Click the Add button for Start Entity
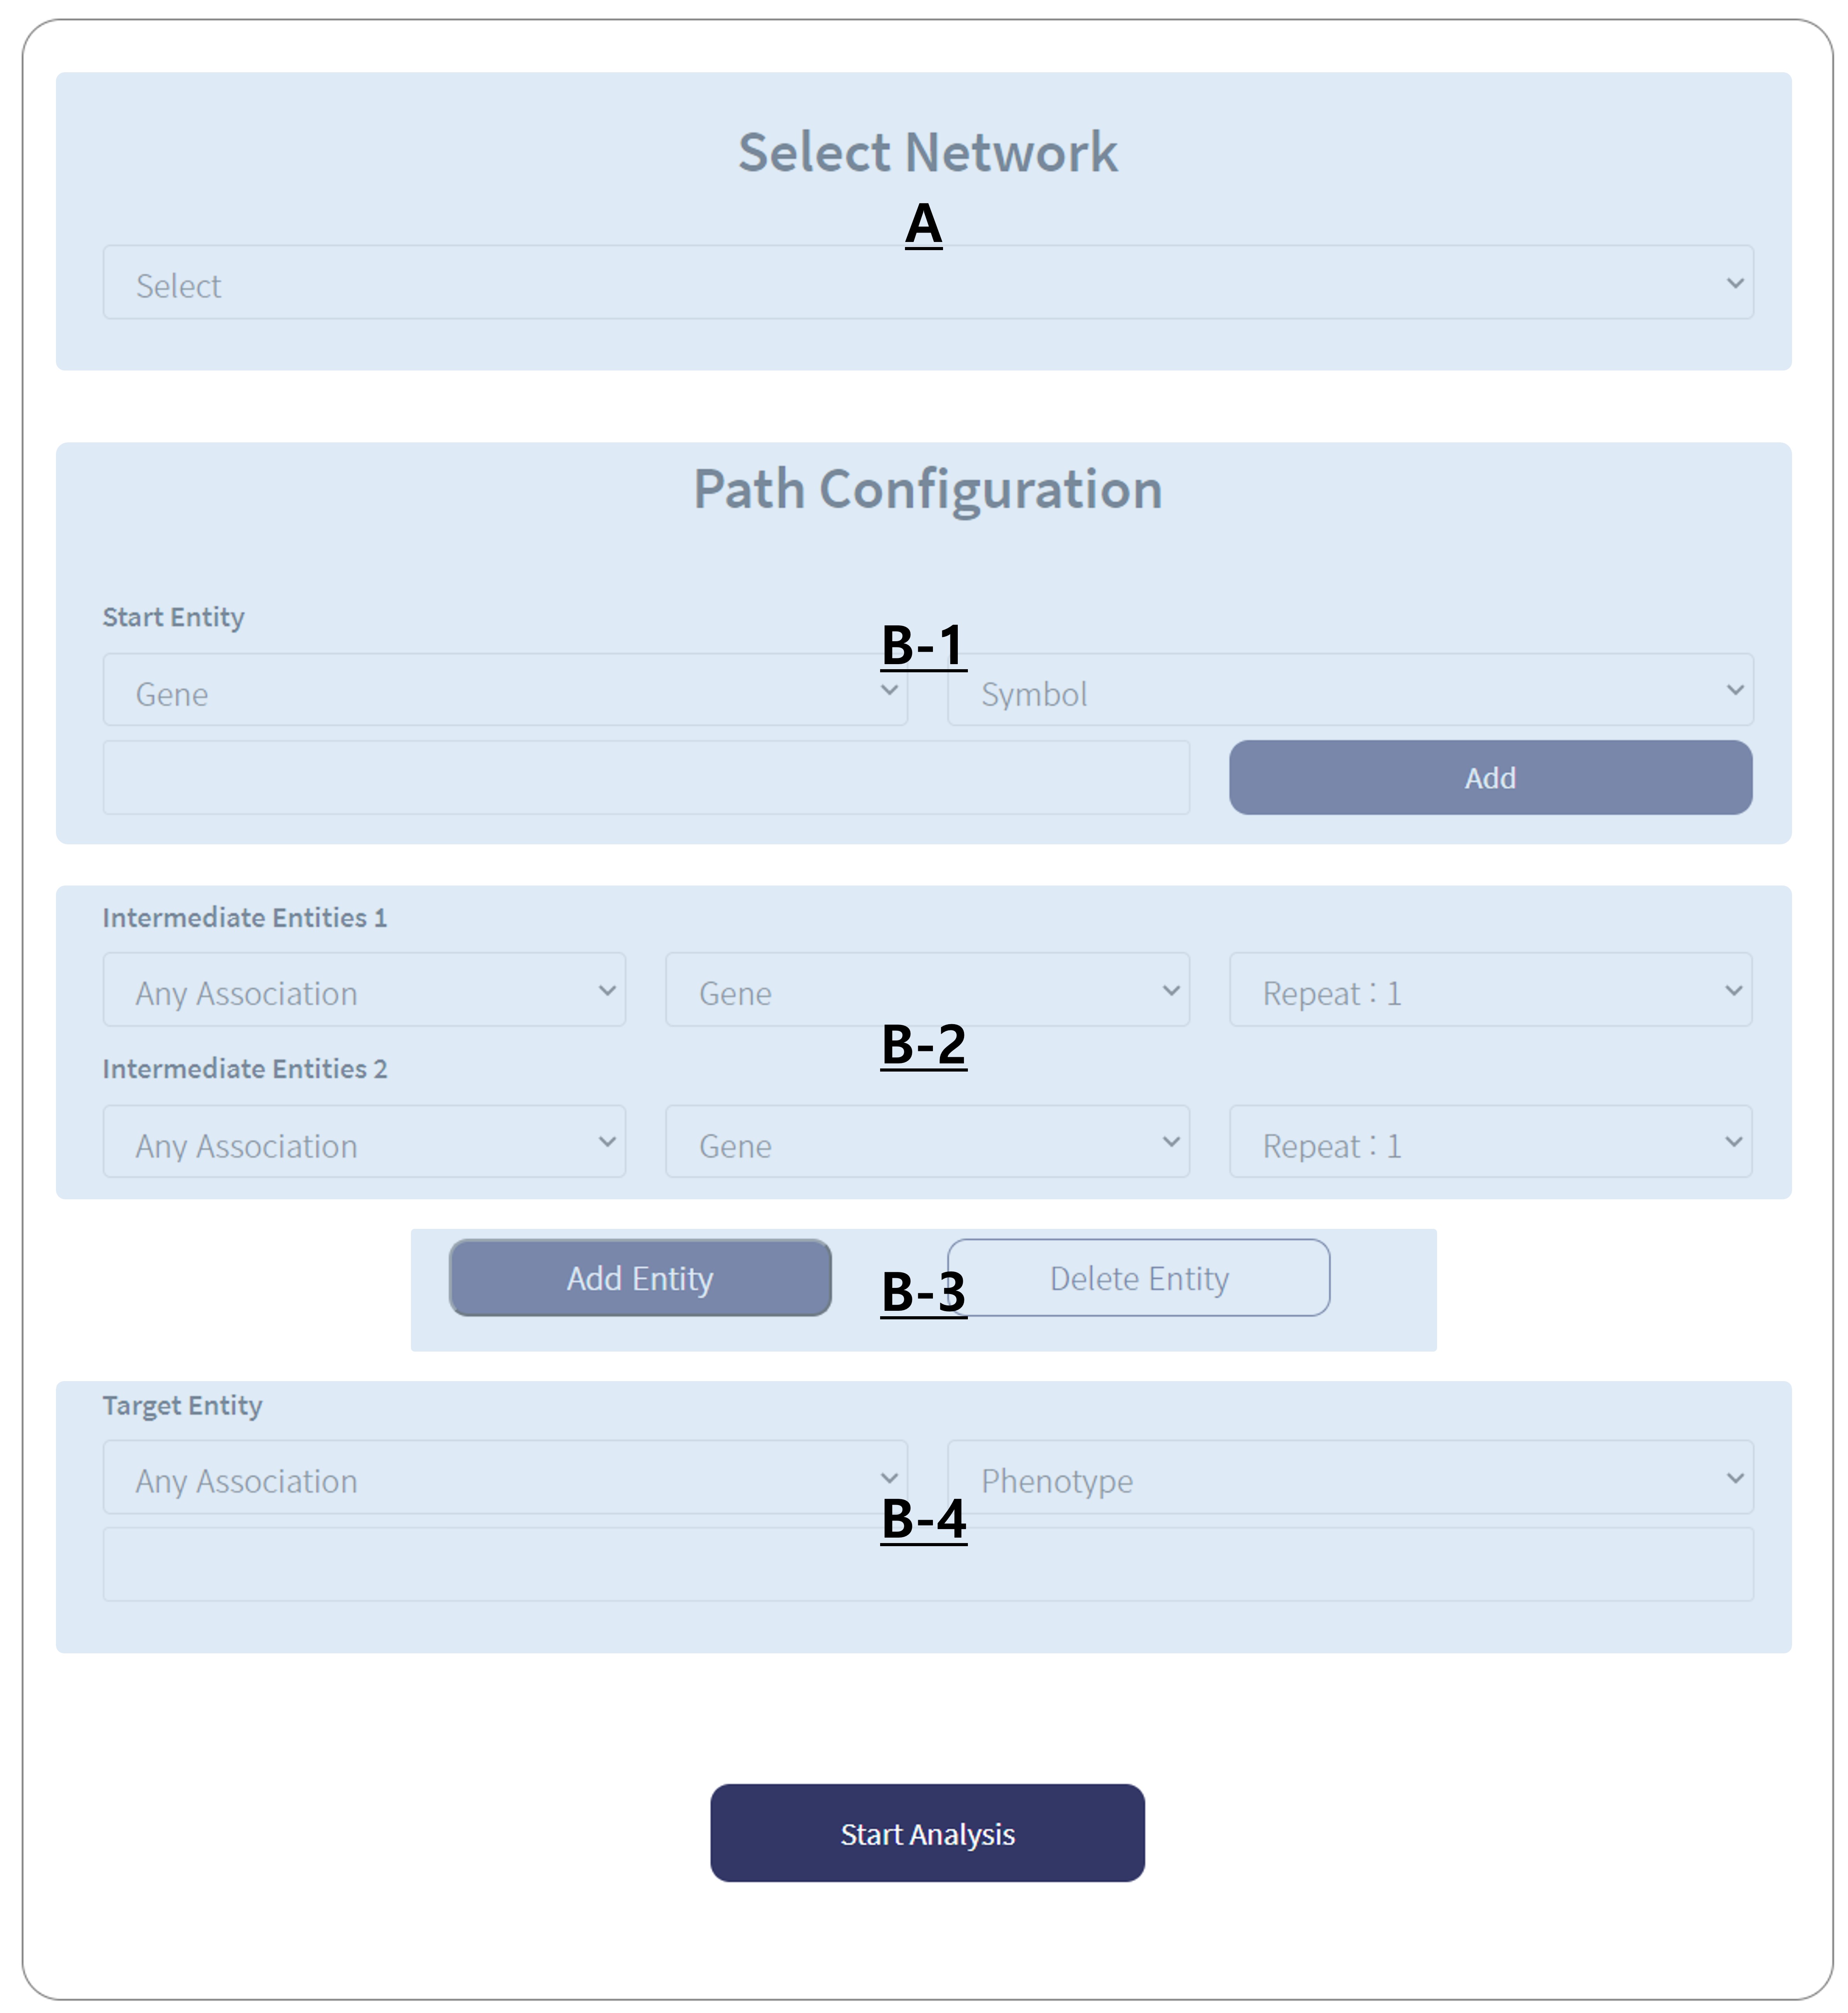 click(1490, 778)
